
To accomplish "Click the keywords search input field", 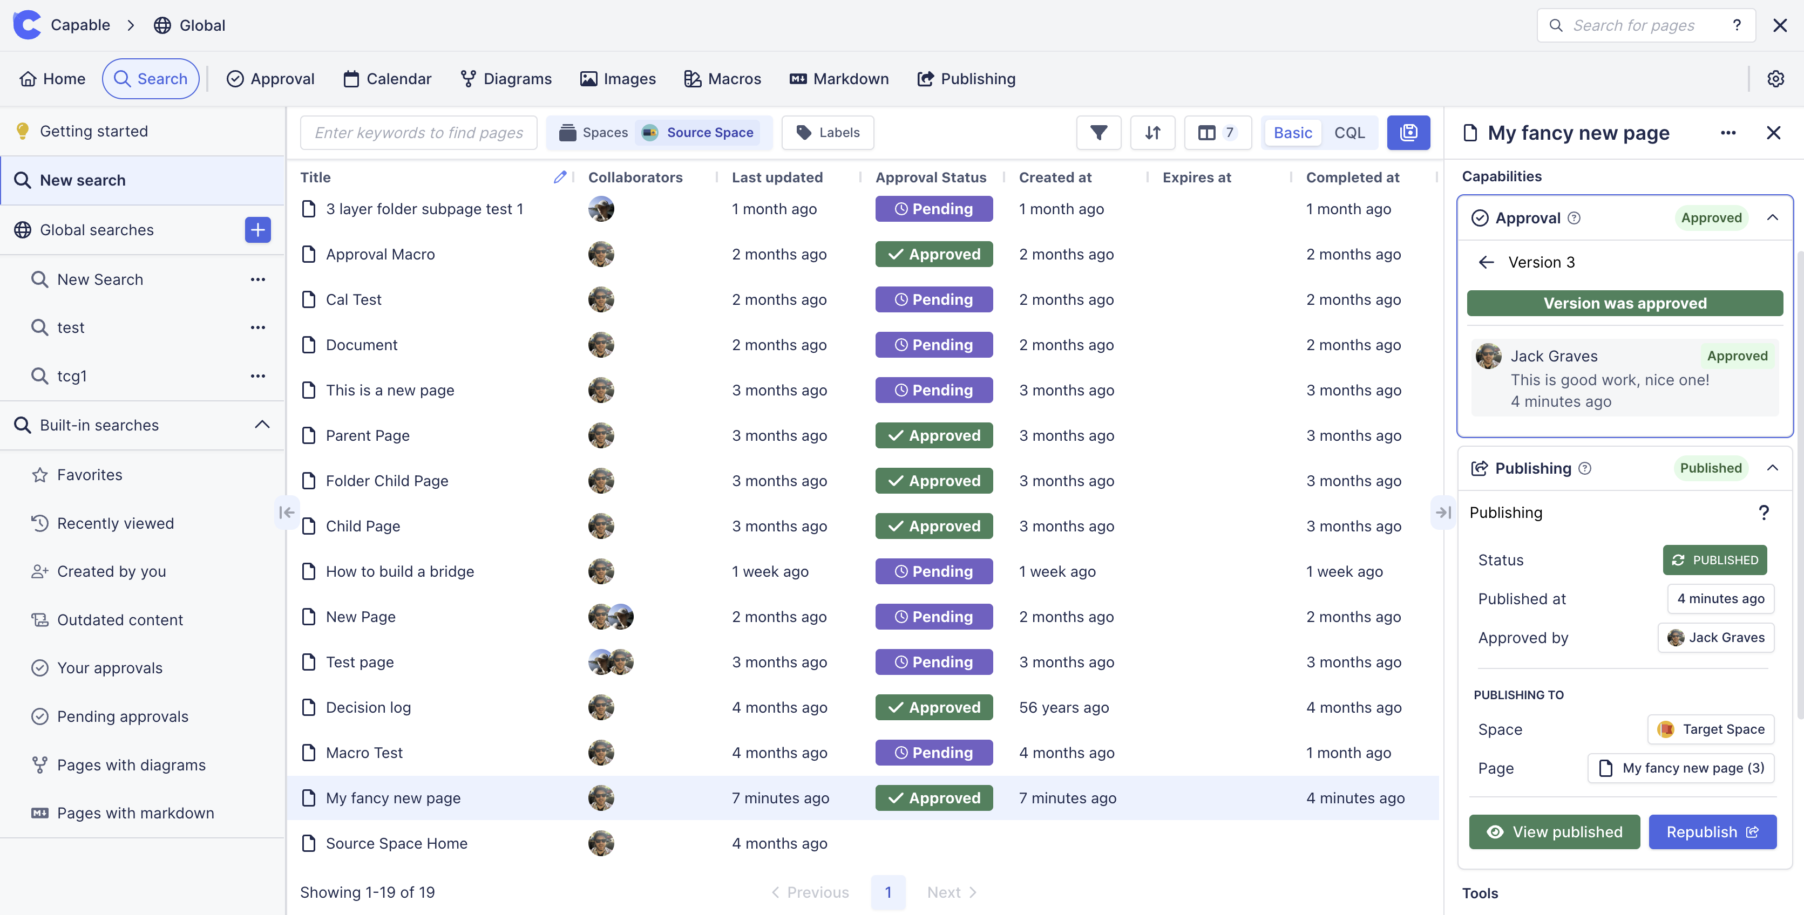I will pos(418,132).
